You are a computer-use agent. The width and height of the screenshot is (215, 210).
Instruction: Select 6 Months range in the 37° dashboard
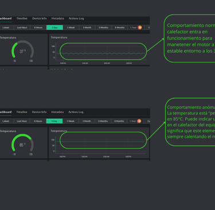120,28
